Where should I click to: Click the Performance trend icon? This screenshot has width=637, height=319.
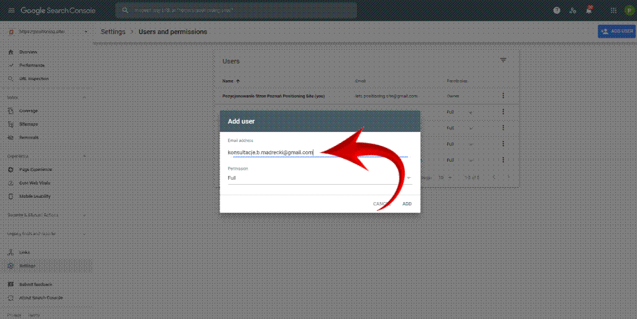coord(11,65)
